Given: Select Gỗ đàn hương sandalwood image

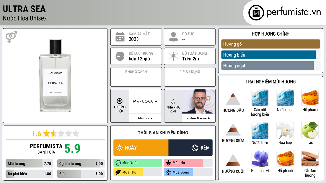Looking at the screenshot, I should tap(310, 159).
